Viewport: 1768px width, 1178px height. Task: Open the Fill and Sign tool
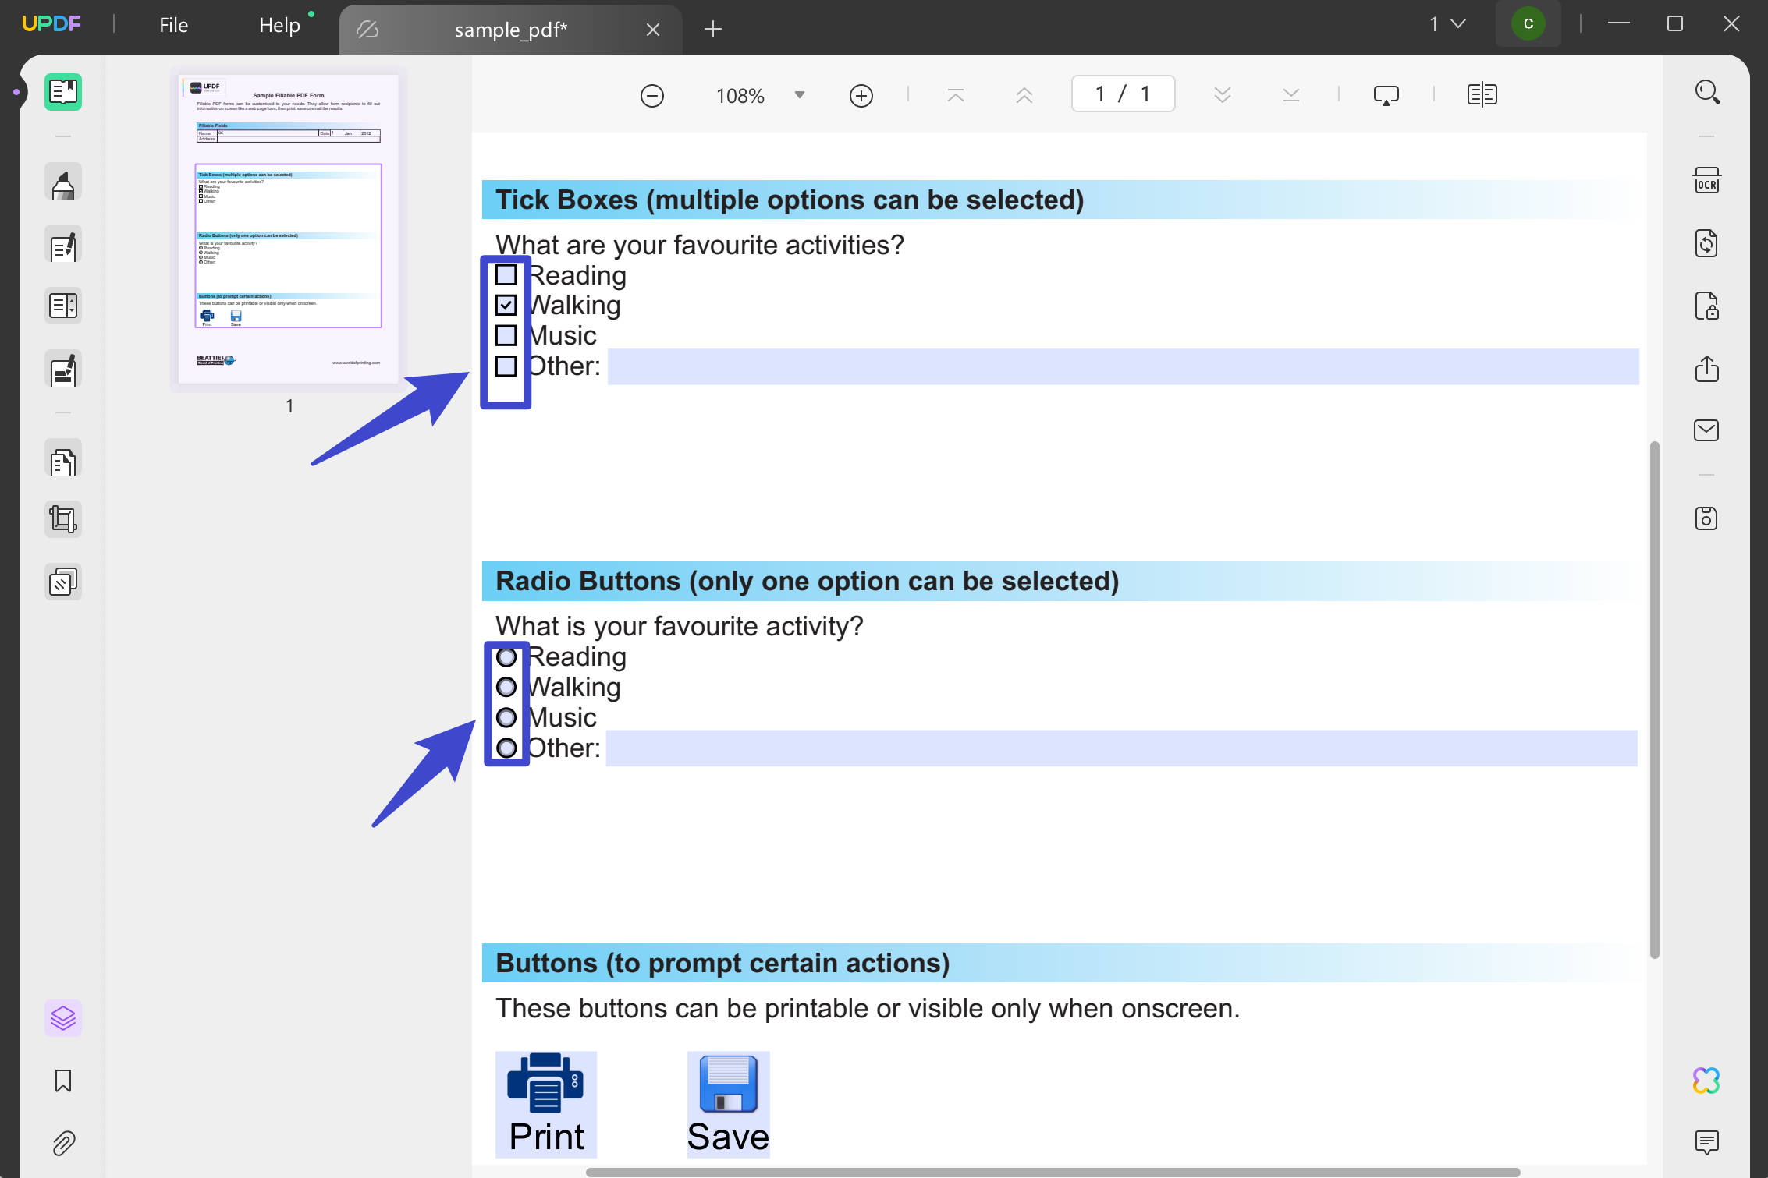(x=63, y=370)
